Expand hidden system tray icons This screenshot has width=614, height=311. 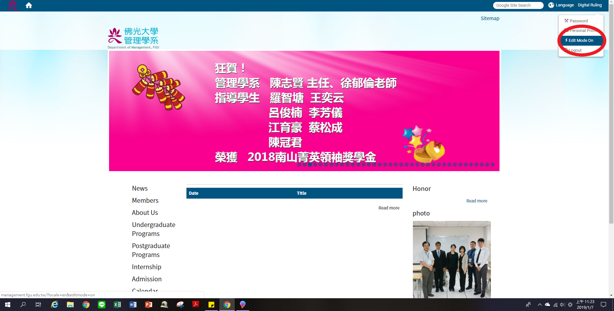click(x=540, y=305)
